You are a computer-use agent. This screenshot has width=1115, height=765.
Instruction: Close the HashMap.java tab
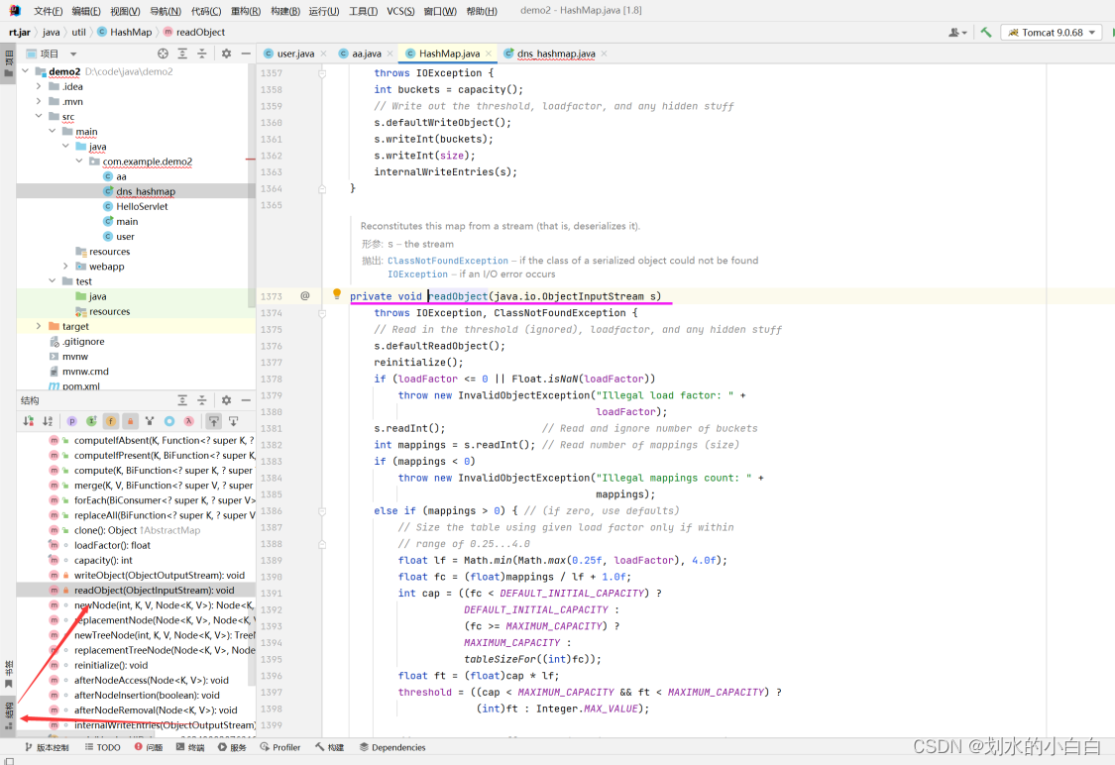coord(489,54)
